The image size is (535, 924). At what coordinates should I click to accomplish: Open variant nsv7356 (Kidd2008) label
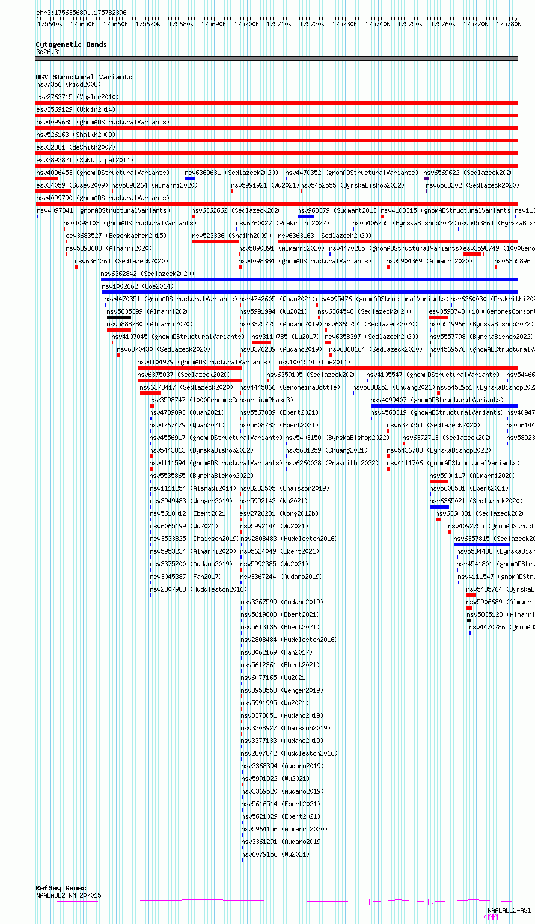(x=68, y=84)
